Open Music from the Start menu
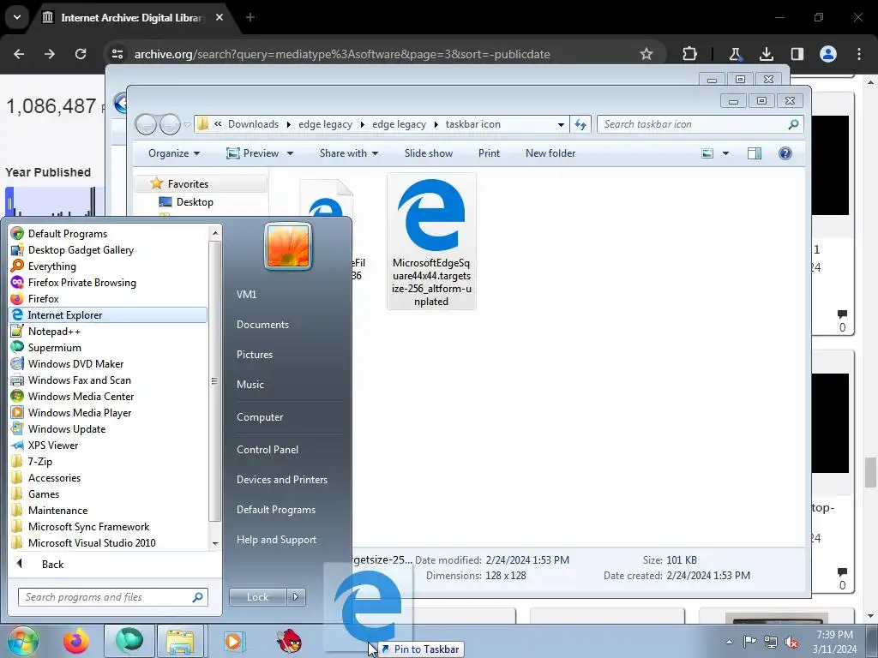Image resolution: width=878 pixels, height=658 pixels. click(250, 385)
